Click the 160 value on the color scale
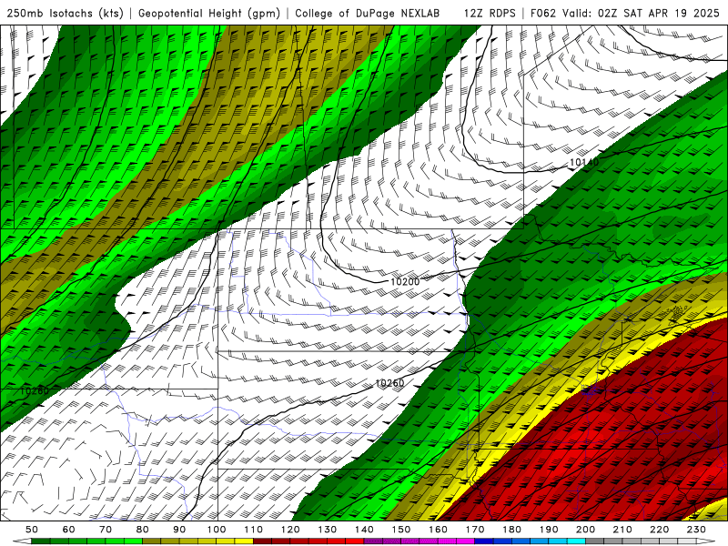Screen dimensions: 728x546 click(x=438, y=530)
